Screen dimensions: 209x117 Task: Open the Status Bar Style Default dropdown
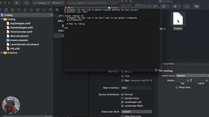click(137, 112)
